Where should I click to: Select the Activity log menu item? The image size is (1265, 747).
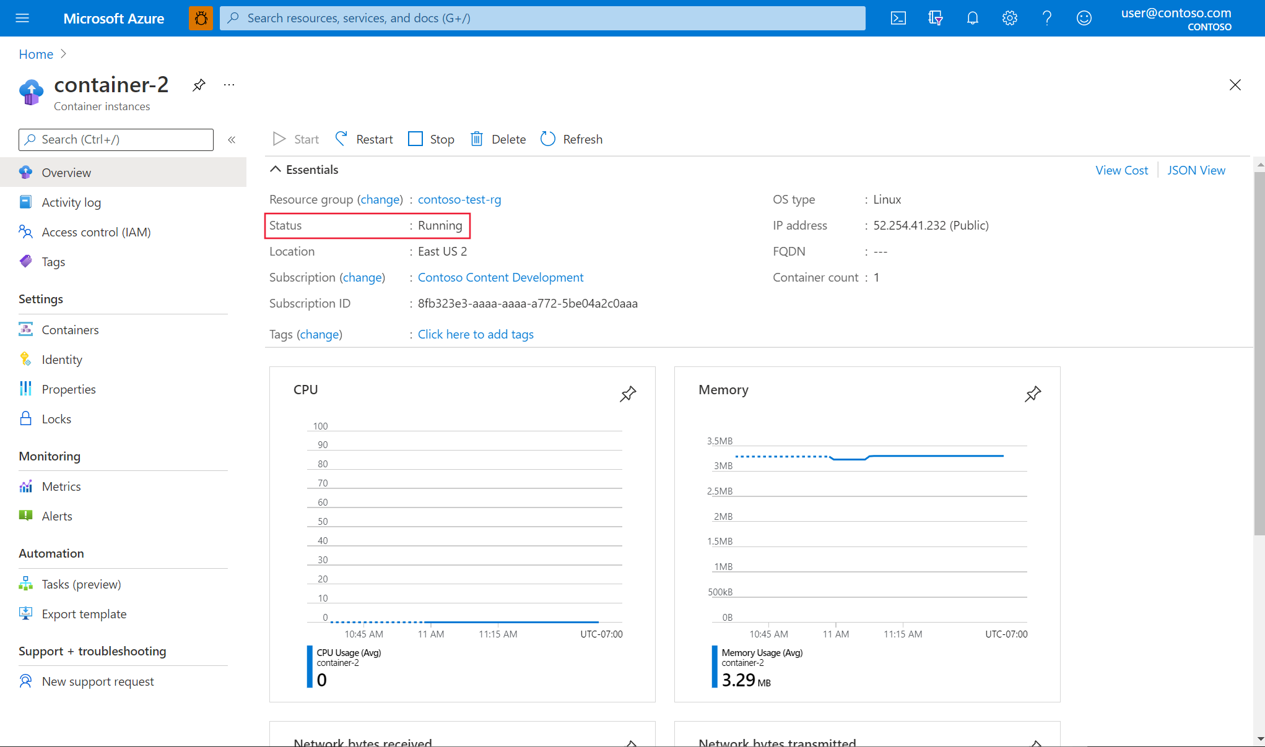[72, 202]
